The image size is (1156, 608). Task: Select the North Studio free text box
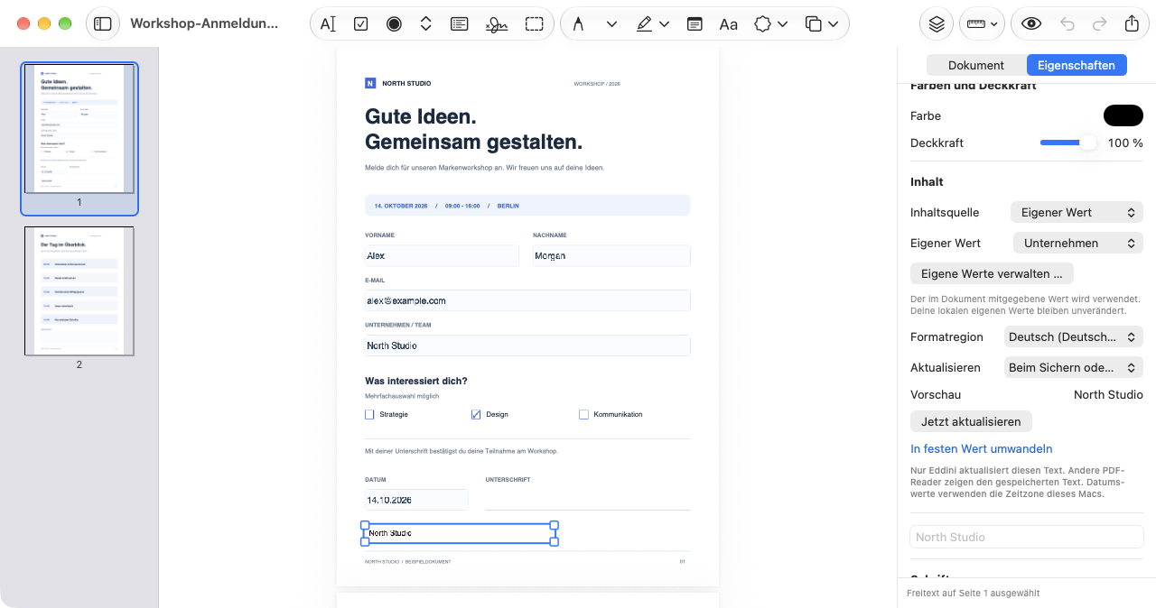[460, 533]
